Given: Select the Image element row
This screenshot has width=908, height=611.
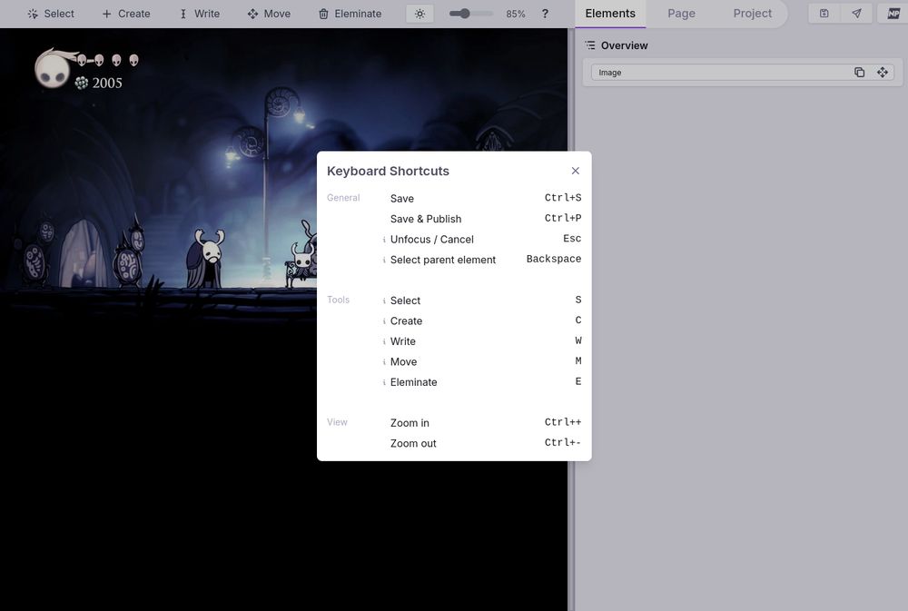Looking at the screenshot, I should click(743, 73).
